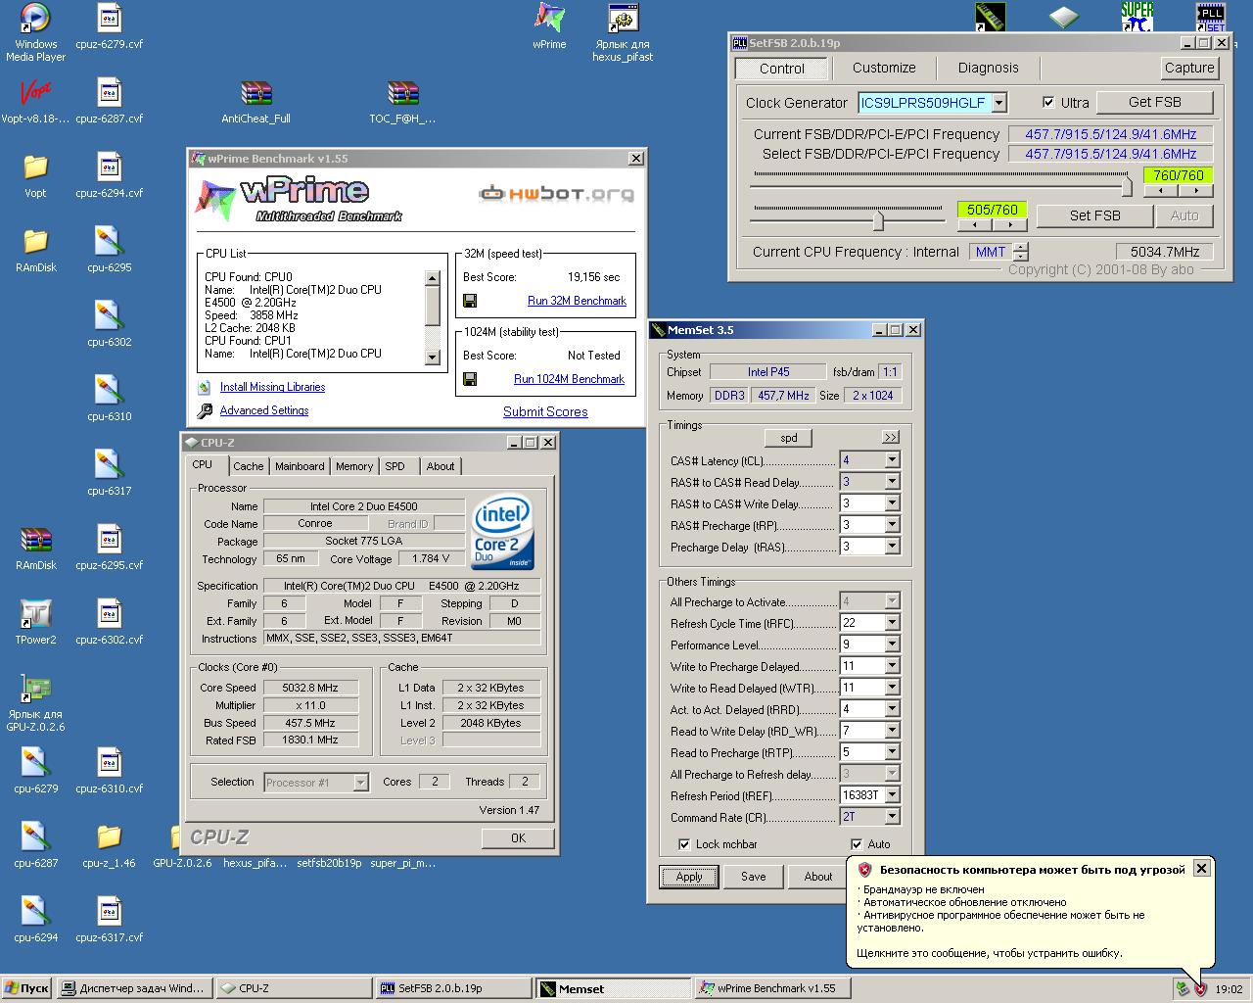
Task: Open TOC_F@H archive icon
Action: pos(402,92)
